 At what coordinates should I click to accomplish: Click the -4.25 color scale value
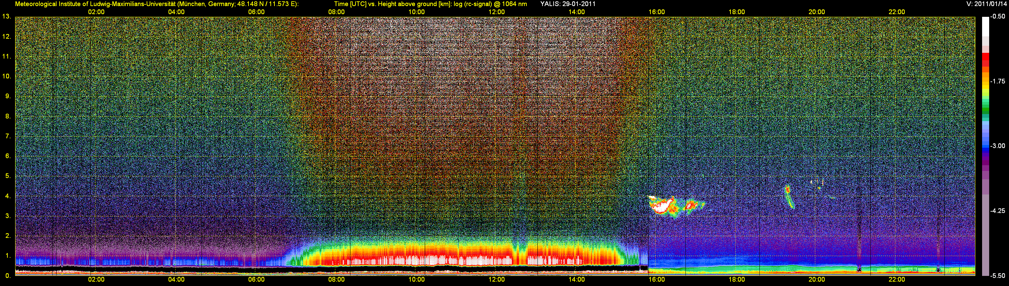(998, 211)
